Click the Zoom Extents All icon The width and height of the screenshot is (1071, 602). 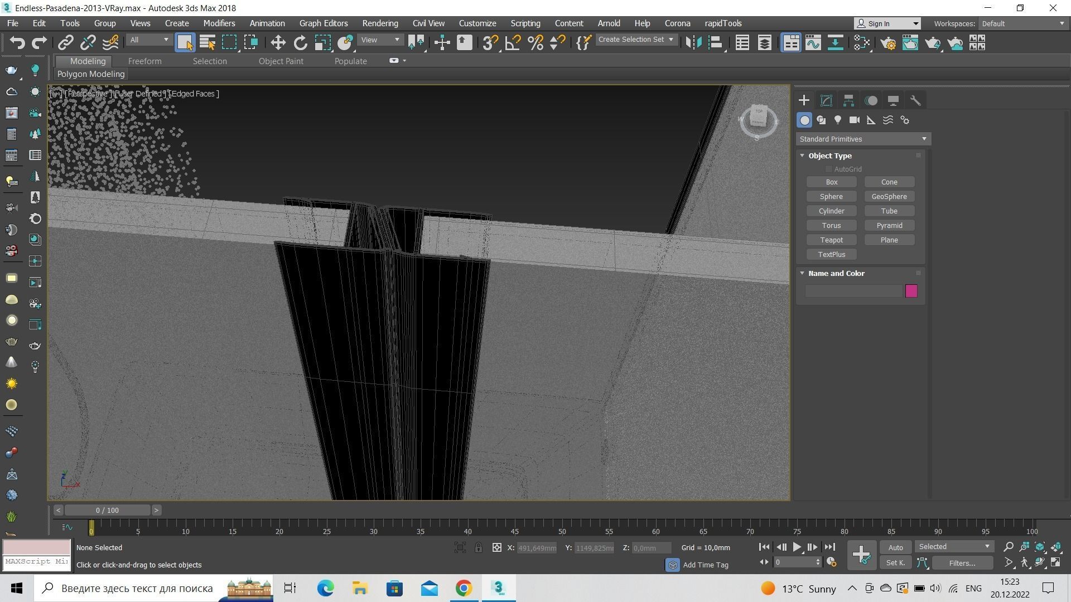coord(1056,547)
